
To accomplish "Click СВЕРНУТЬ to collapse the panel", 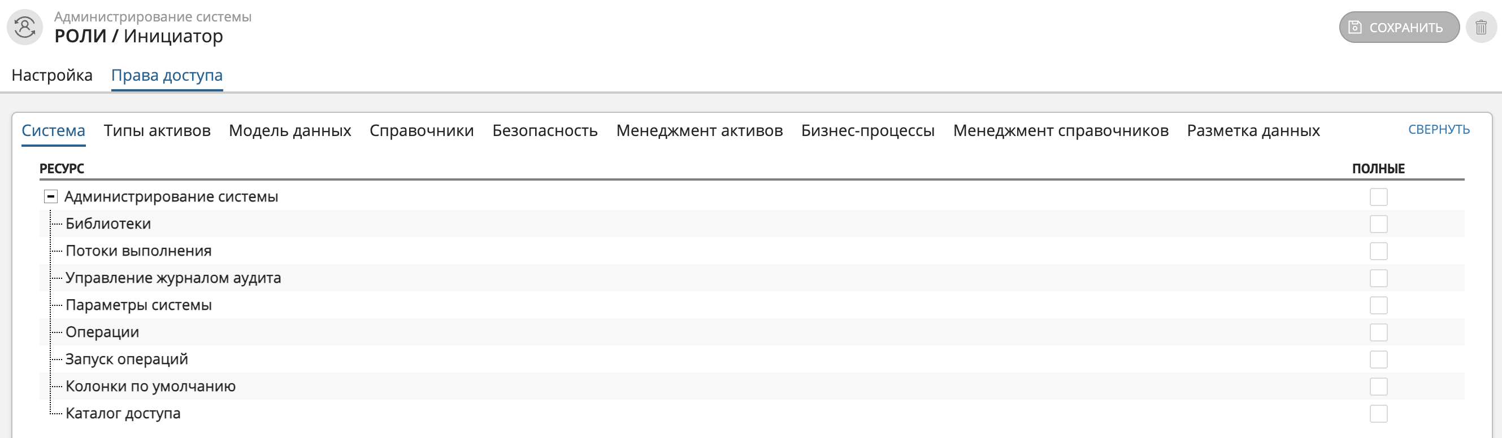I will point(1439,129).
